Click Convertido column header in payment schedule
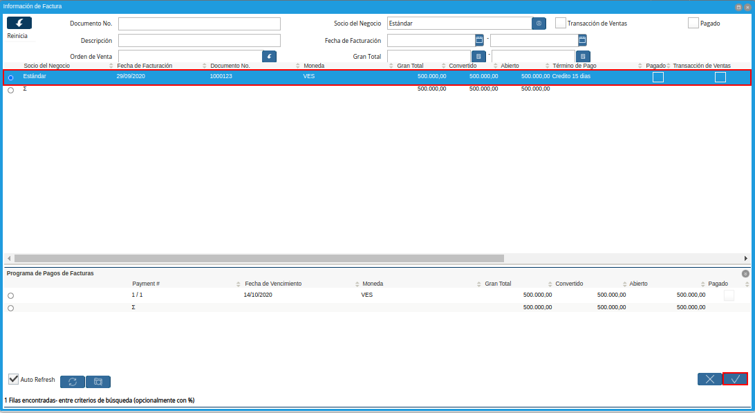The width and height of the screenshot is (755, 413). [569, 284]
